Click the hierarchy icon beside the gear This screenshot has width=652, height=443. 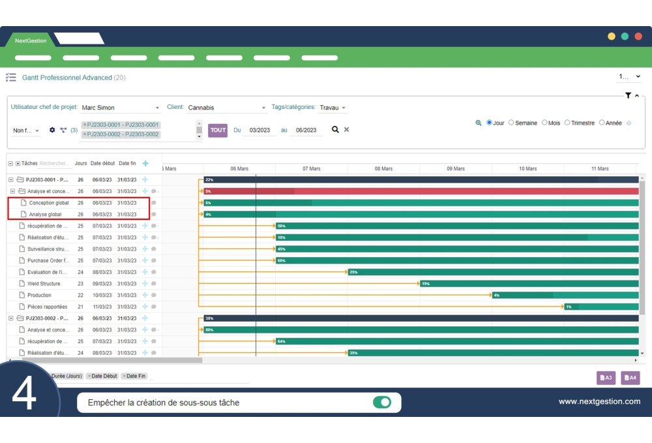coord(64,129)
